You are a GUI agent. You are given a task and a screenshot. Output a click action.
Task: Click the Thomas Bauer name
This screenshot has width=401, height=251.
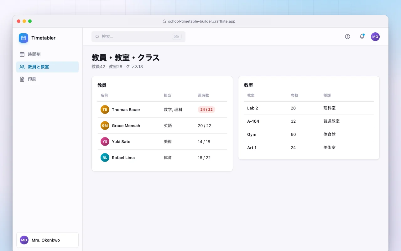[x=126, y=109]
